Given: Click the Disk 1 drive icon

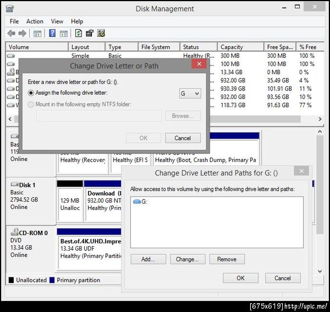Looking at the screenshot, I should (14, 185).
